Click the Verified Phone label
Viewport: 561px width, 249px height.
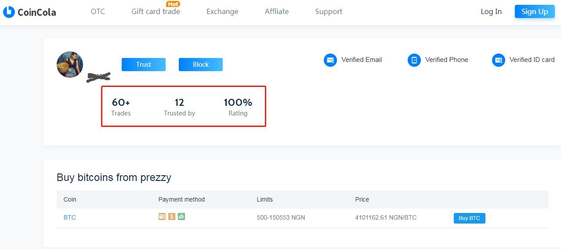[x=447, y=60]
